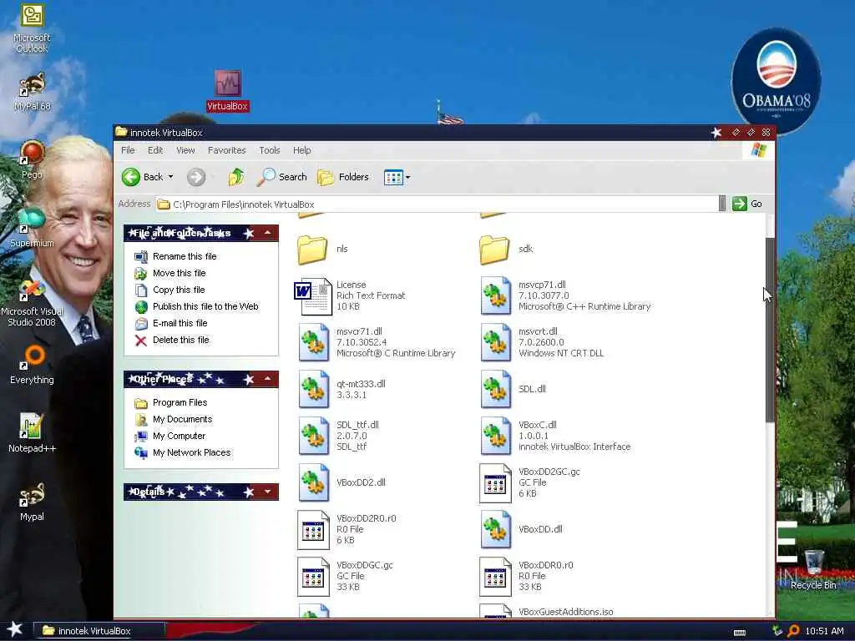This screenshot has width=855, height=641.
Task: Select the SDL_ttf.dll file icon
Action: [314, 436]
